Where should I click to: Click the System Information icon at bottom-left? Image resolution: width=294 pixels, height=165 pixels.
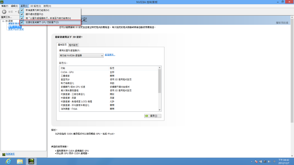tap(4, 154)
